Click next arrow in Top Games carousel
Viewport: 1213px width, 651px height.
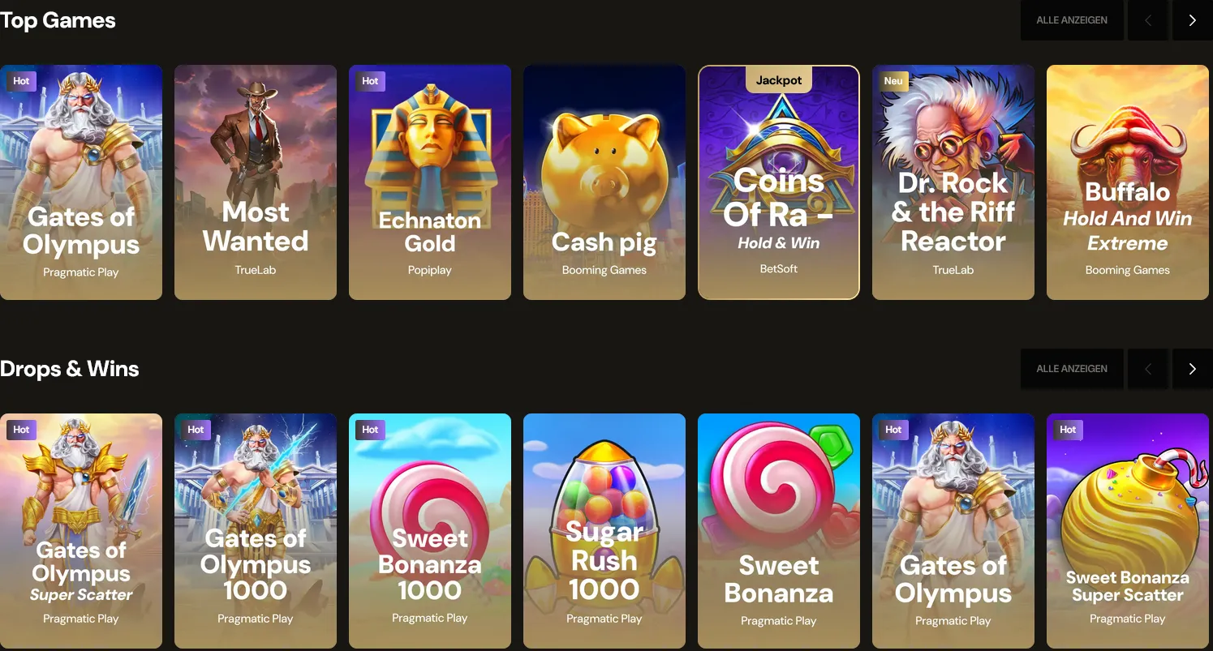[x=1192, y=20]
